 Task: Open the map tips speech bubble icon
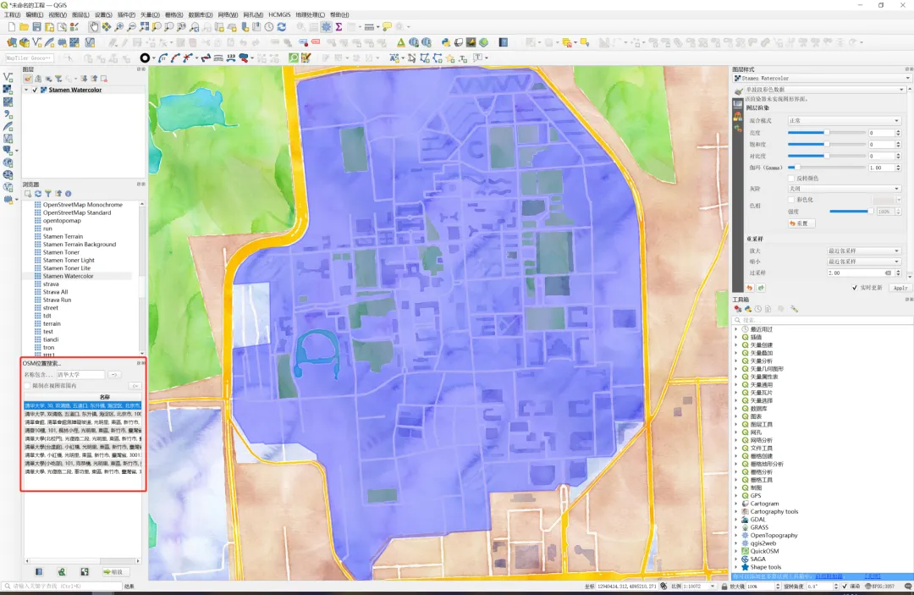[387, 27]
